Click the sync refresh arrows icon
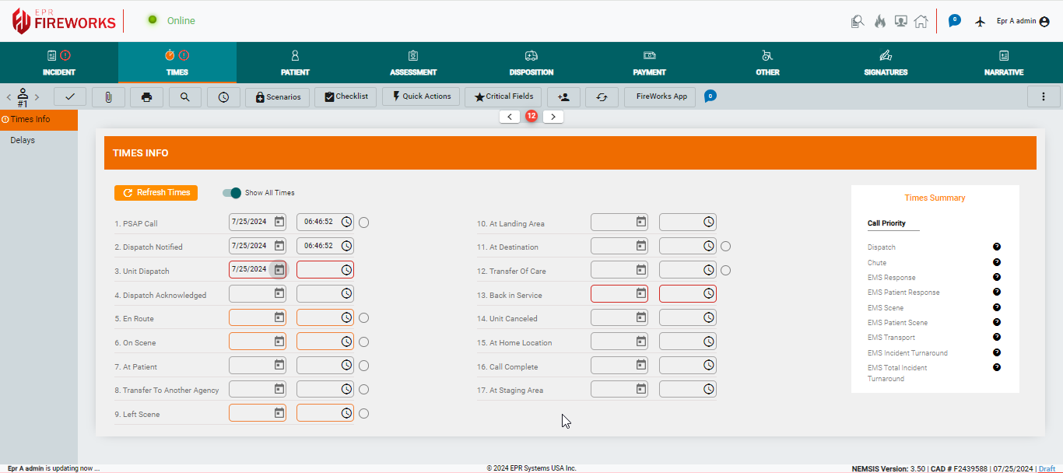The height and width of the screenshot is (473, 1063). click(x=602, y=96)
